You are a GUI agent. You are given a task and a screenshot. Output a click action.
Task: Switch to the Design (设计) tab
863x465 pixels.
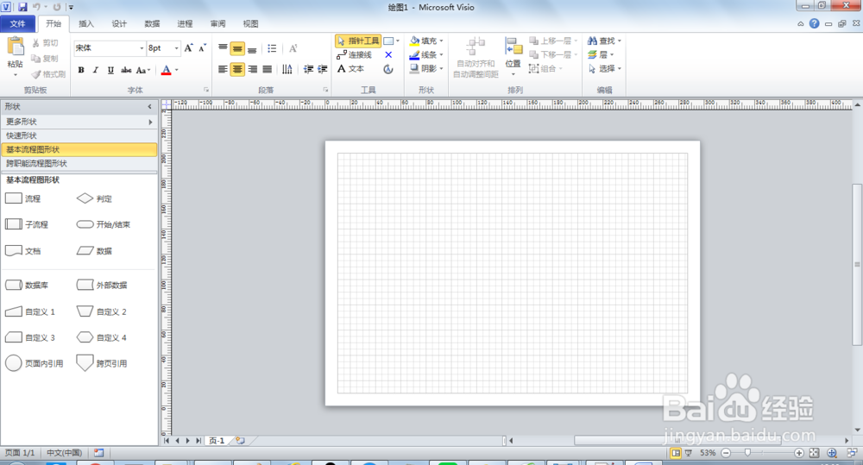pos(119,23)
